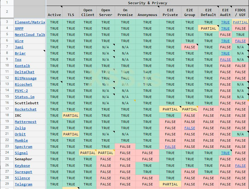Select XMPP's PARTIAL E2E Default cell
This screenshot has width=249, height=189.
(208, 28)
